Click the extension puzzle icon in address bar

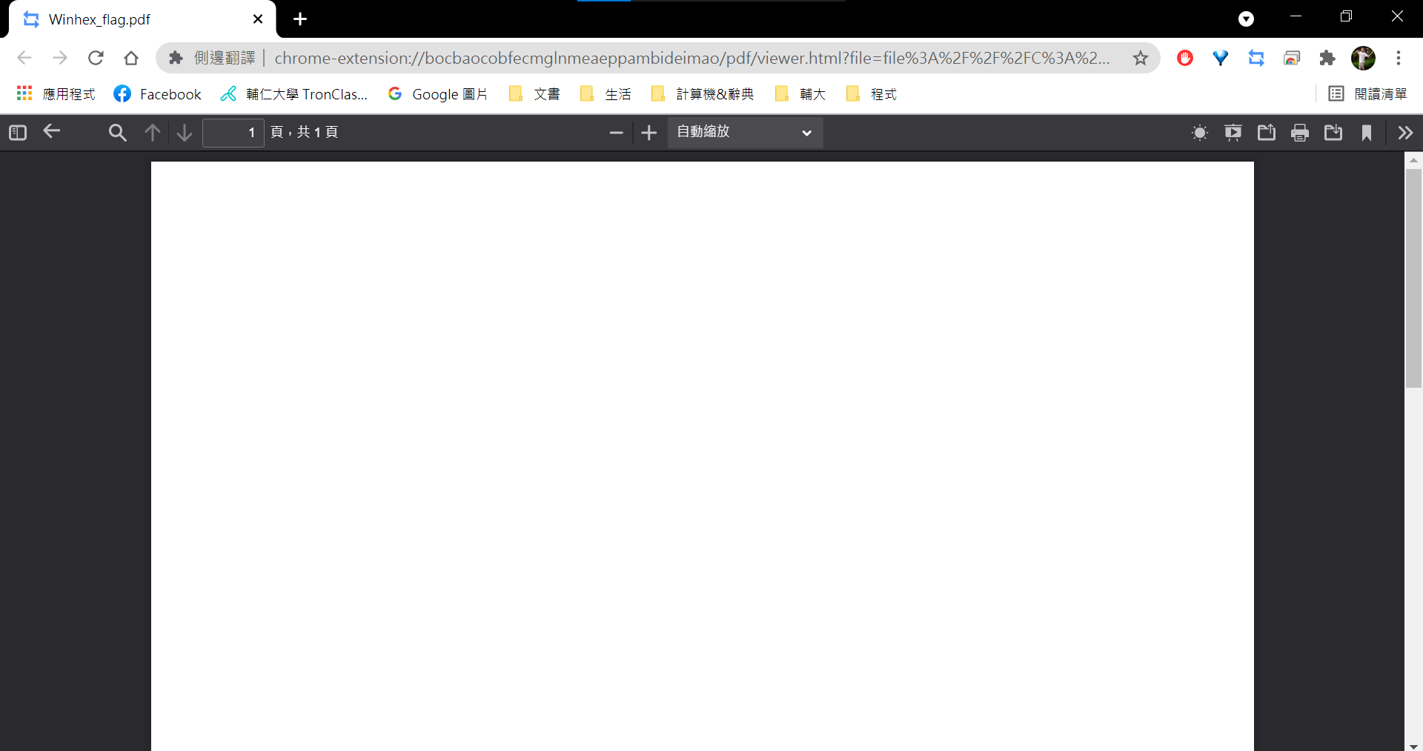[x=176, y=58]
